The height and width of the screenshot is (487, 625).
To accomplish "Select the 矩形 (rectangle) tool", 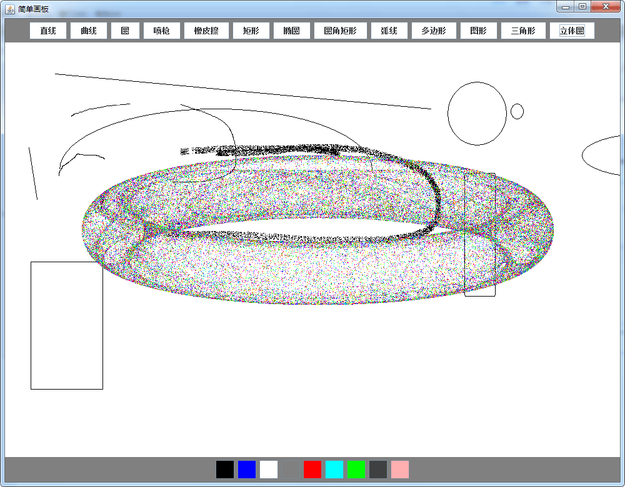I will coord(251,31).
